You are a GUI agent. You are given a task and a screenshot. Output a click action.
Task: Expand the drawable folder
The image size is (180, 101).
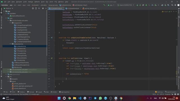(x=8, y=79)
